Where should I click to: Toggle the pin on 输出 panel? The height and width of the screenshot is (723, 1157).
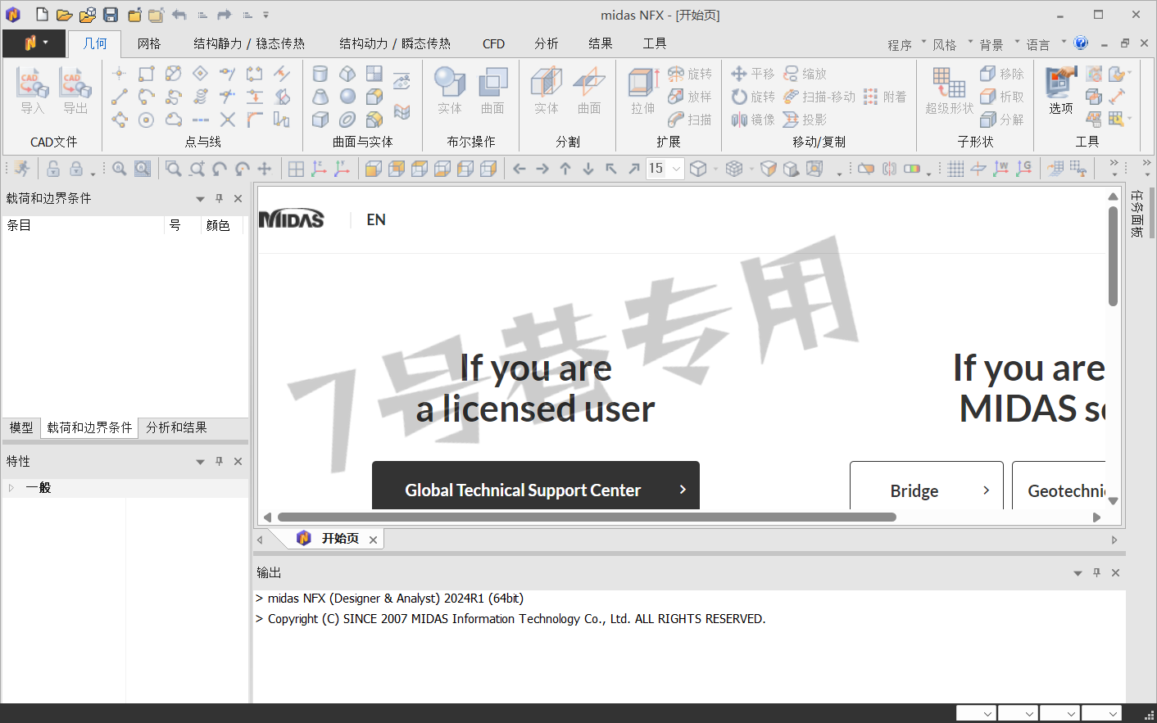pyautogui.click(x=1096, y=572)
